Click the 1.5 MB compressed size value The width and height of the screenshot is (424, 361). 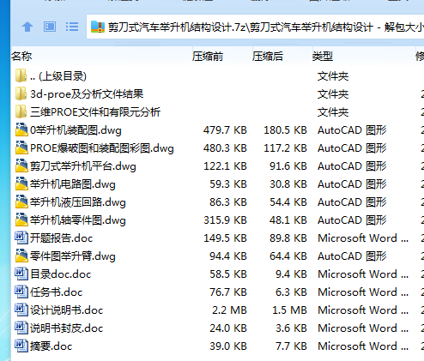[x=289, y=310]
